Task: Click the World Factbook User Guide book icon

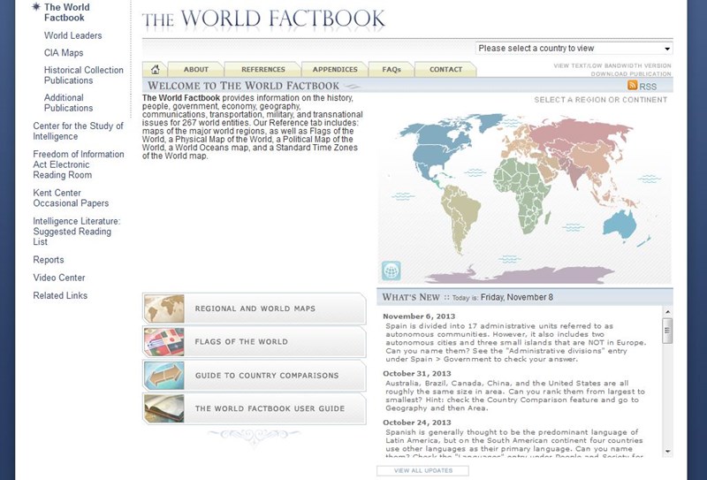Action: pyautogui.click(x=163, y=409)
